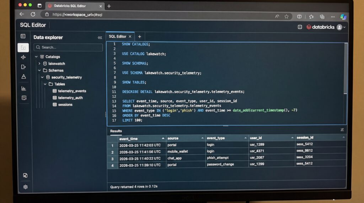The height and width of the screenshot is (203, 364).
Task: Select the highlighted data explorer sidebar icon
Action: [x=23, y=48]
